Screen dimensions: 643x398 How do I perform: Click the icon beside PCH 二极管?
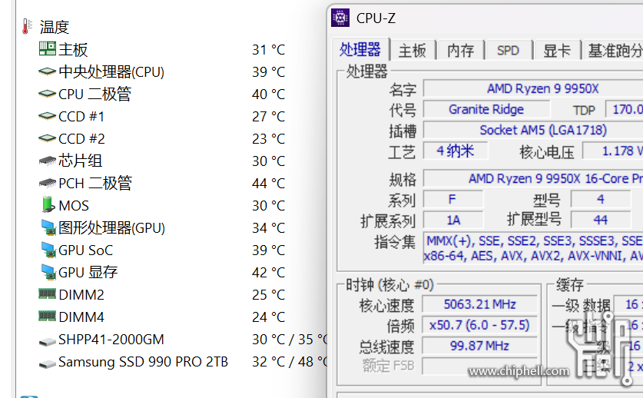point(47,183)
